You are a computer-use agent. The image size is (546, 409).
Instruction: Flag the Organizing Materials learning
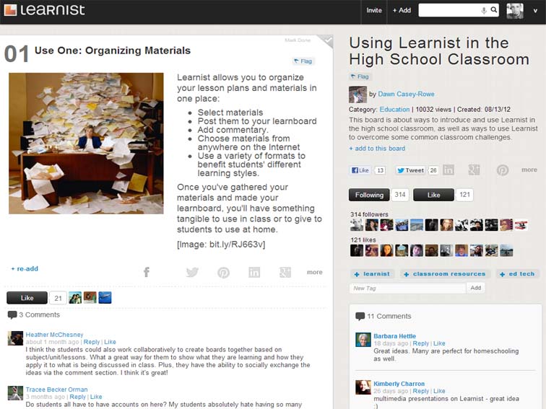pyautogui.click(x=303, y=61)
